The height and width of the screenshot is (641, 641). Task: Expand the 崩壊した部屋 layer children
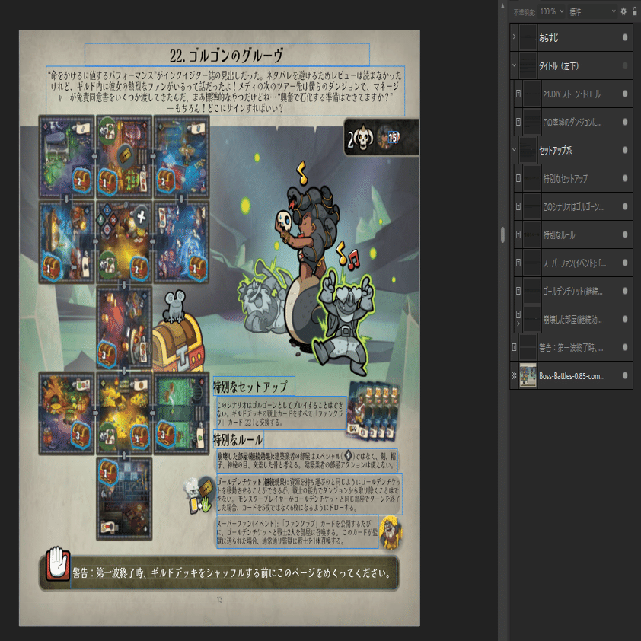coord(518,324)
